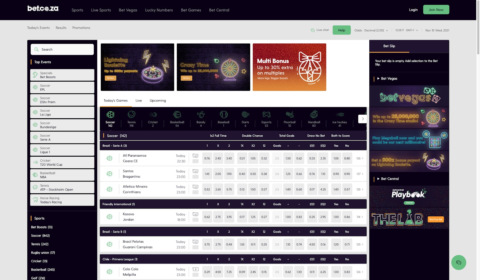The width and height of the screenshot is (480, 280).
Task: Open Lucky Numbers in top menu
Action: point(159,10)
